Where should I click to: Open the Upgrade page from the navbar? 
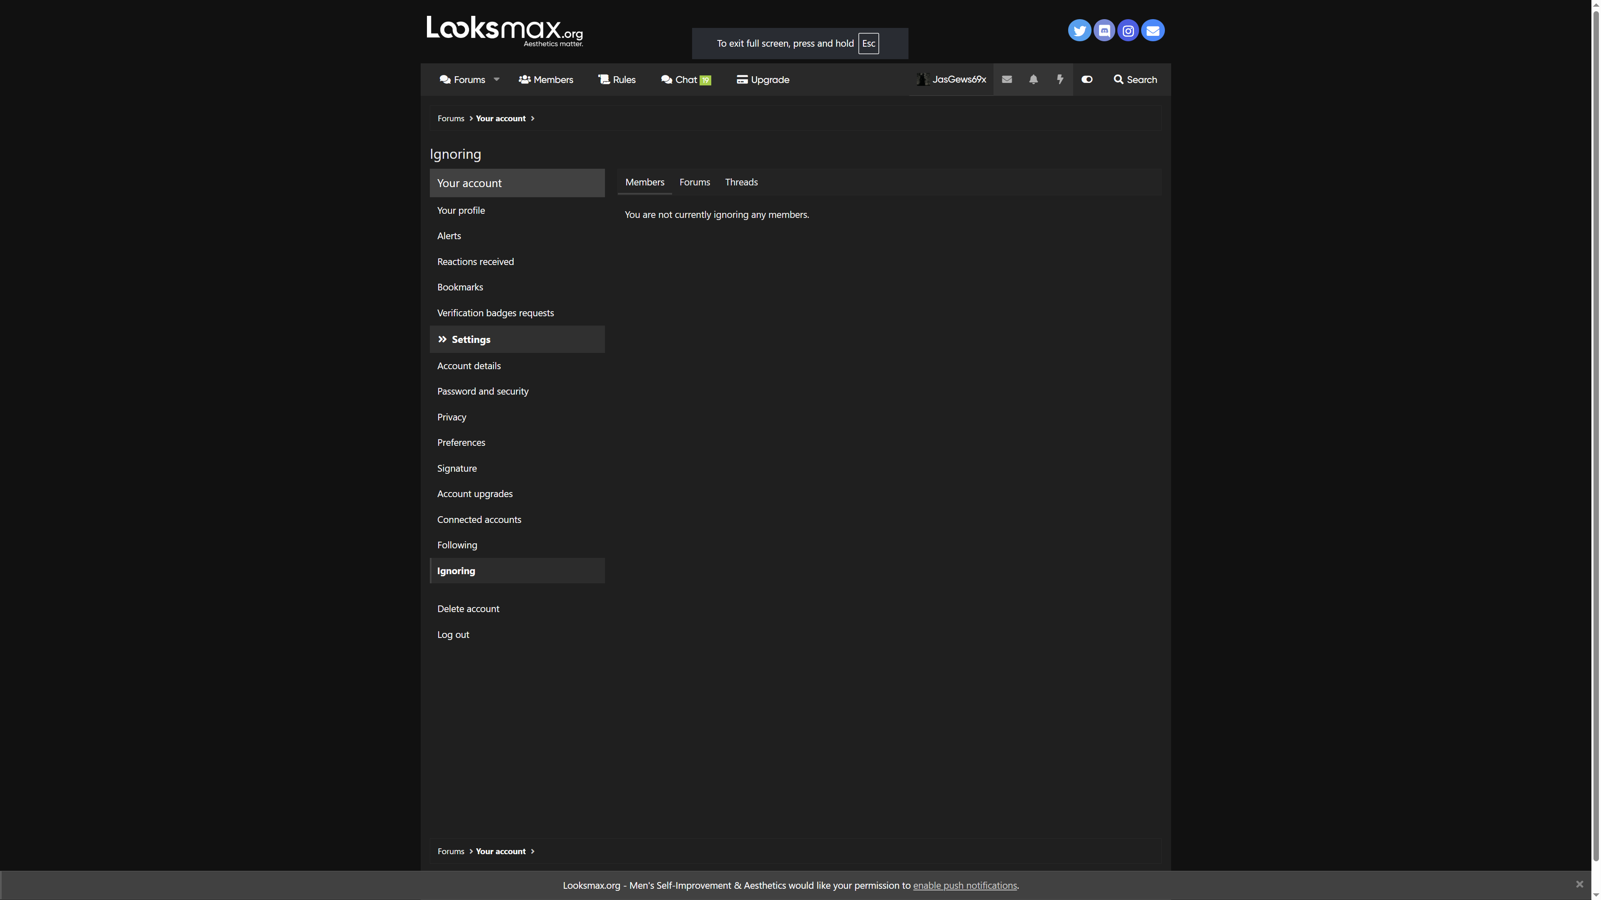click(x=763, y=80)
